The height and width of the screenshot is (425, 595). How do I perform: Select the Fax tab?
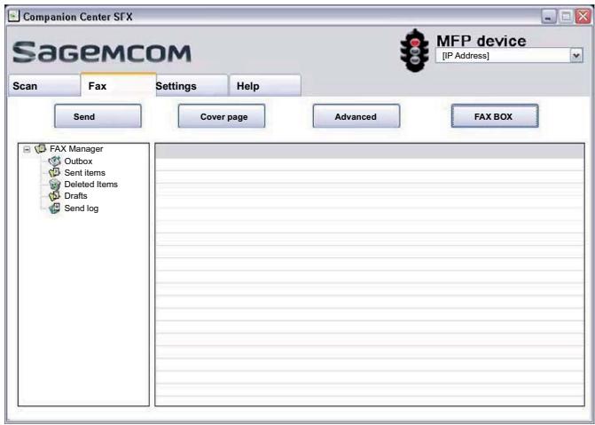[118, 85]
